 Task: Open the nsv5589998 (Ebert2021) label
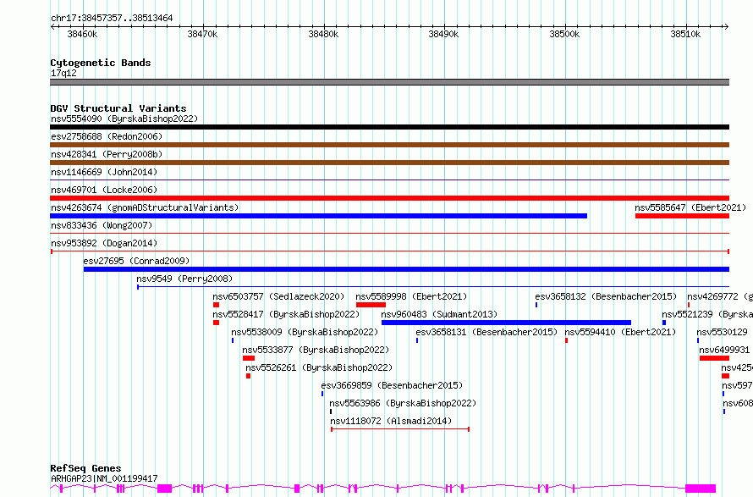coord(411,296)
